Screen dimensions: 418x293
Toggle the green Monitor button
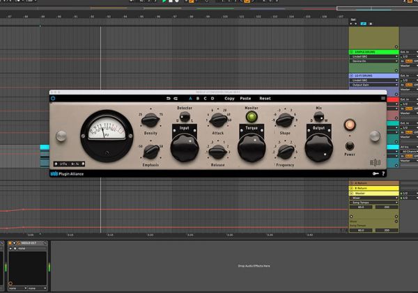251,117
